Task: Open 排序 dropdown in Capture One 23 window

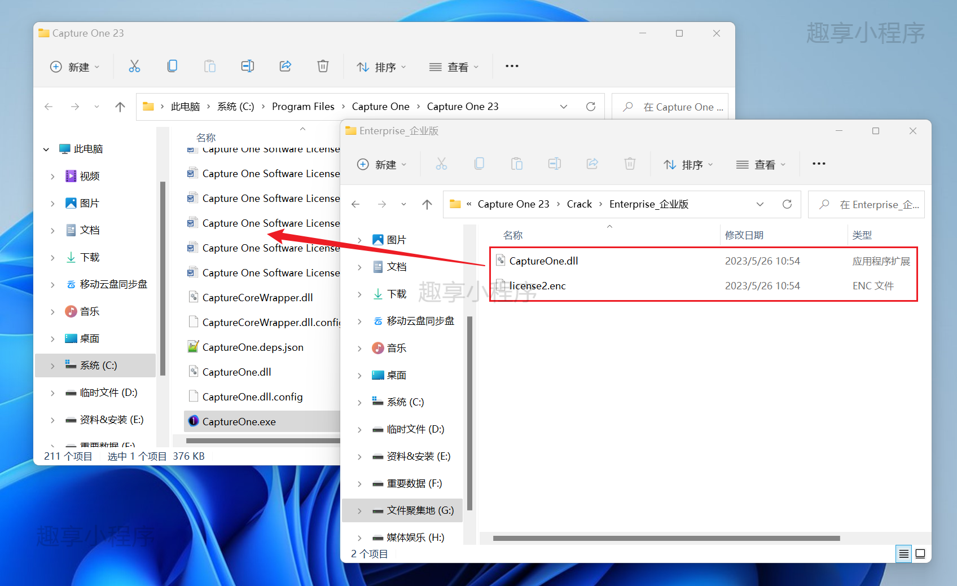Action: 381,67
